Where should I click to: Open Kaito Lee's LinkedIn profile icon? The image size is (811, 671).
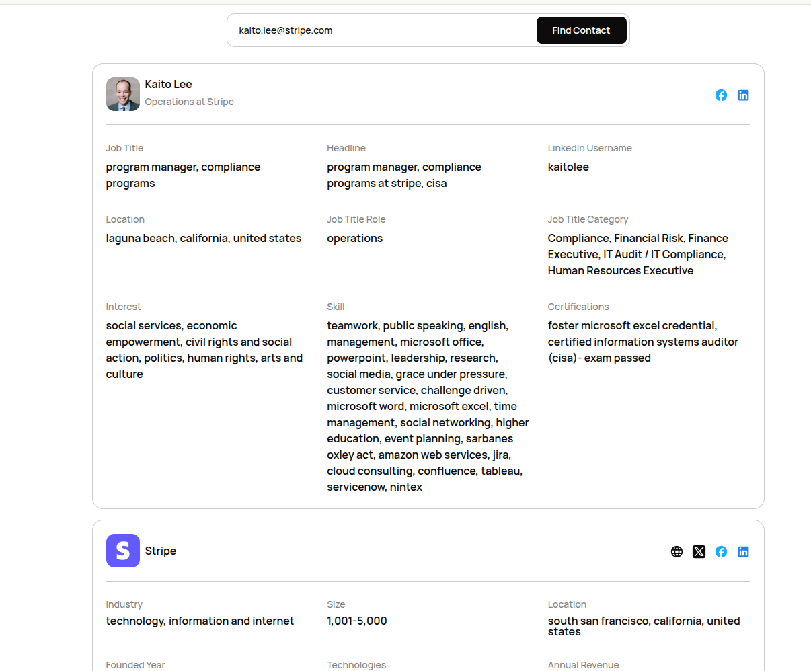[x=743, y=95]
